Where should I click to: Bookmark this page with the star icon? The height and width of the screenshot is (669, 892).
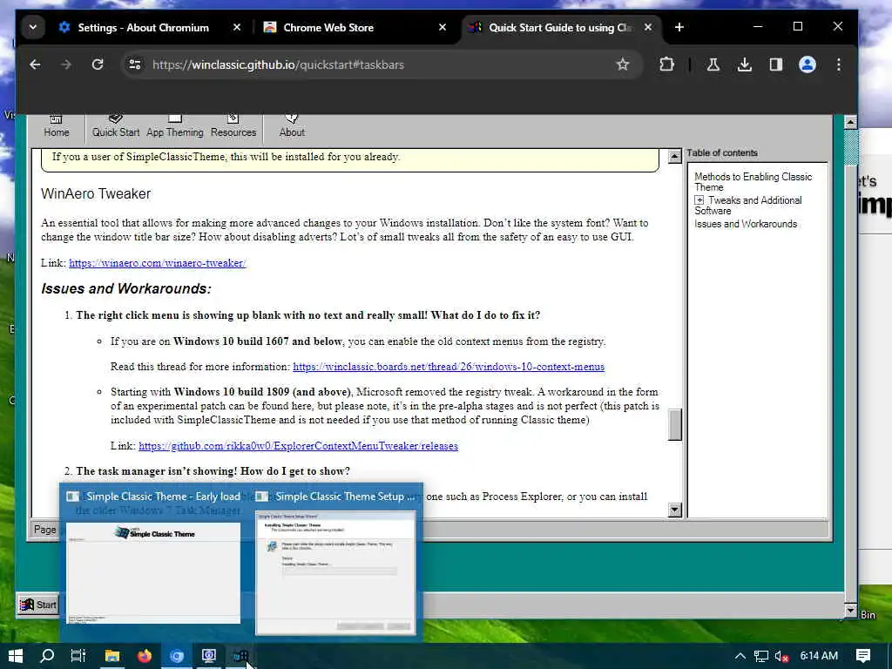623,64
